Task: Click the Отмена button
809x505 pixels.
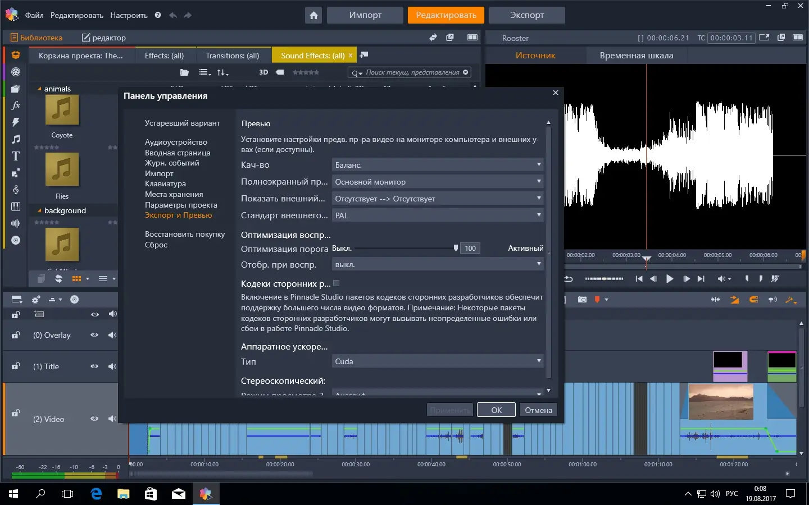Action: (x=538, y=410)
